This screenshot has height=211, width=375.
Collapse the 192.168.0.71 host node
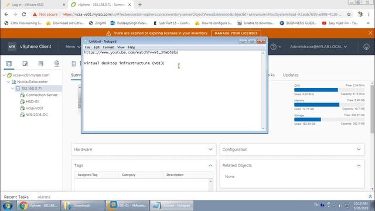click(13, 89)
